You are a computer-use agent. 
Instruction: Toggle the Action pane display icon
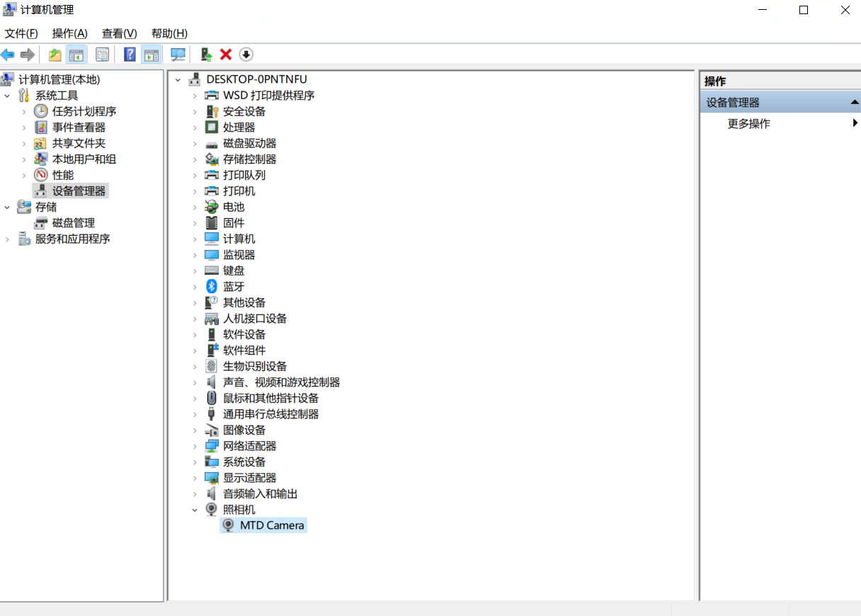[x=151, y=55]
